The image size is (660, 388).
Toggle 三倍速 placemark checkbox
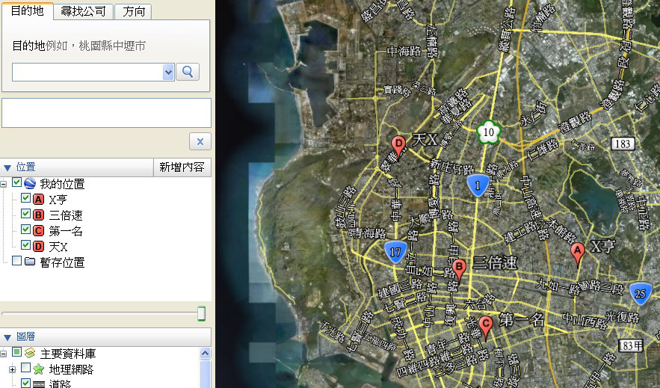click(25, 215)
